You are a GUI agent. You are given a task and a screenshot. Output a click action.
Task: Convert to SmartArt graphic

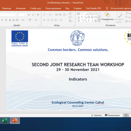[x=71, y=21]
